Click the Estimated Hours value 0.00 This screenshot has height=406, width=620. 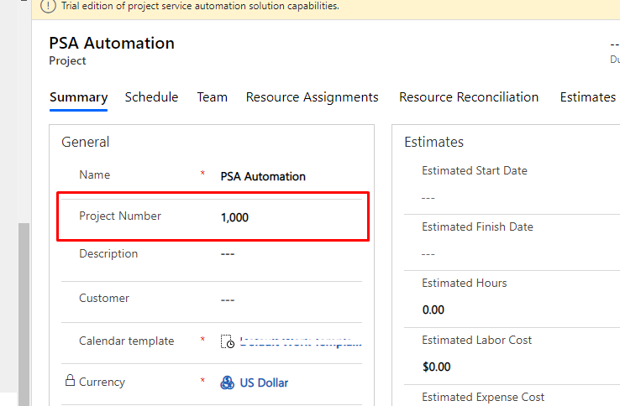433,310
